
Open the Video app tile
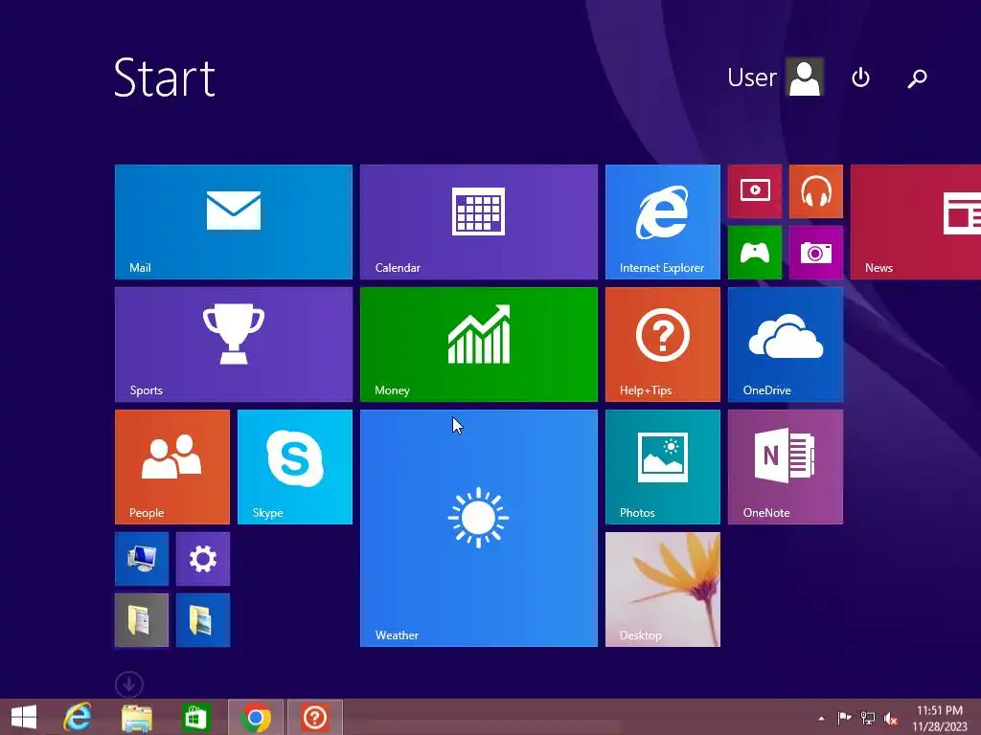point(755,191)
